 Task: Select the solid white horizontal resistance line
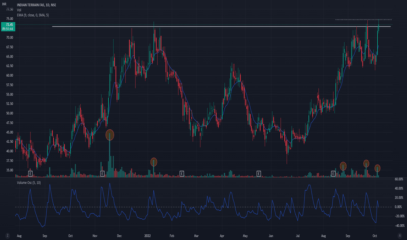(x=221, y=27)
